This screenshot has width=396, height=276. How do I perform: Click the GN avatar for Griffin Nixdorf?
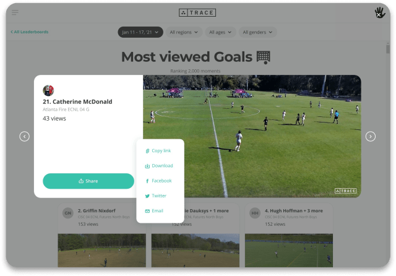click(68, 213)
